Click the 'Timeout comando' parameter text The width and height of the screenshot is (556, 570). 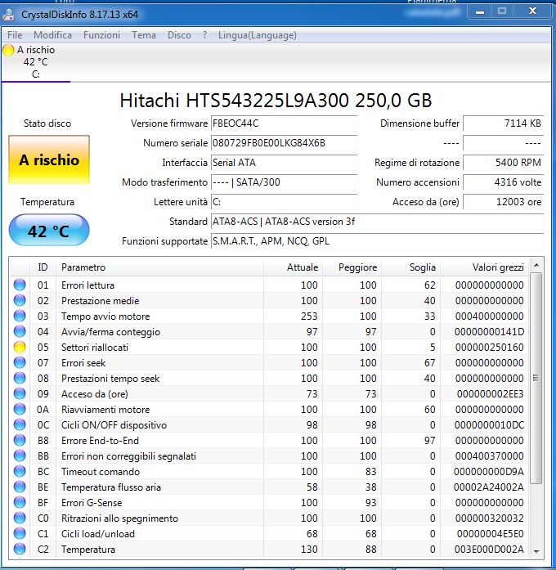click(101, 472)
